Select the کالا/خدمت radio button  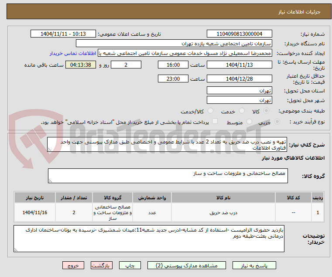click(210, 111)
